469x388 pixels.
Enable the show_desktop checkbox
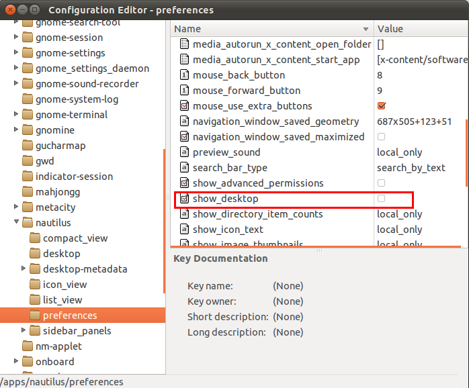click(382, 199)
